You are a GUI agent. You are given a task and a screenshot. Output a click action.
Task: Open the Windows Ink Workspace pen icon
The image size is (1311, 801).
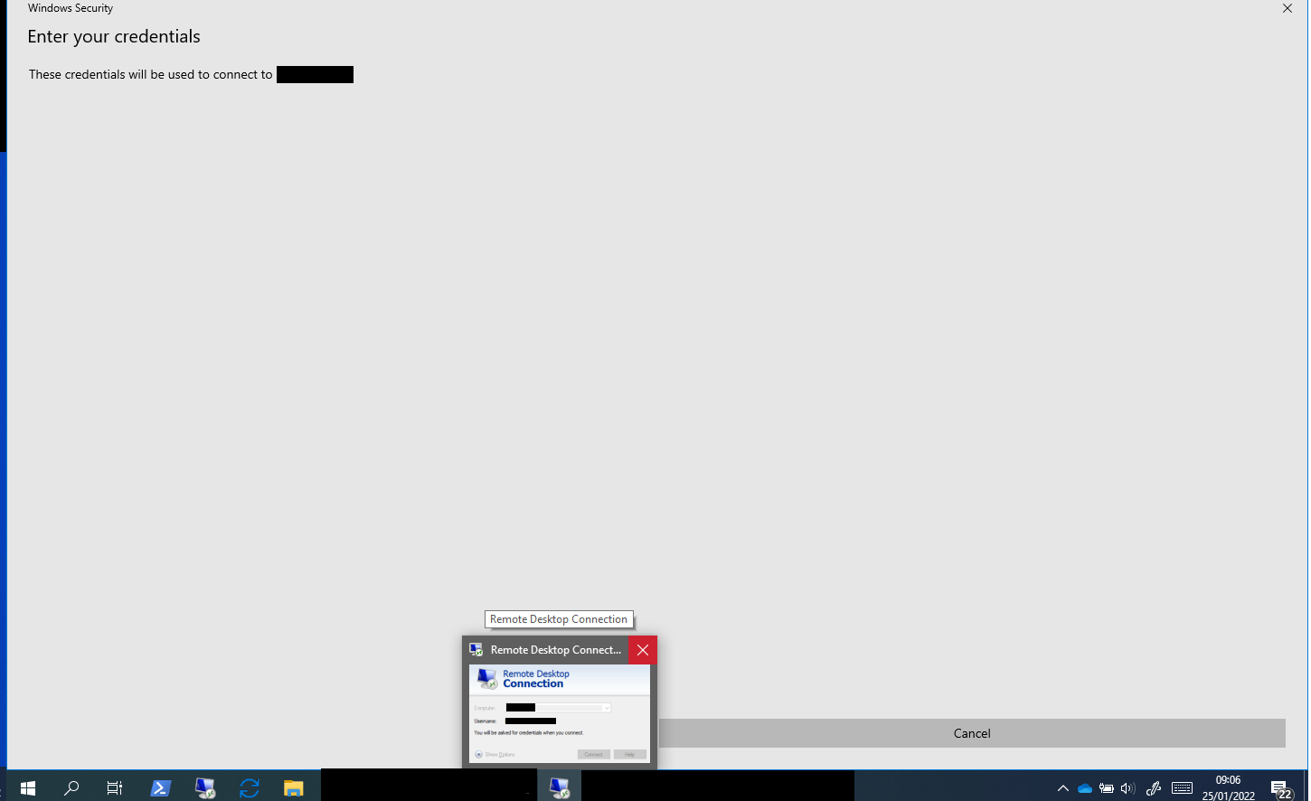1154,788
